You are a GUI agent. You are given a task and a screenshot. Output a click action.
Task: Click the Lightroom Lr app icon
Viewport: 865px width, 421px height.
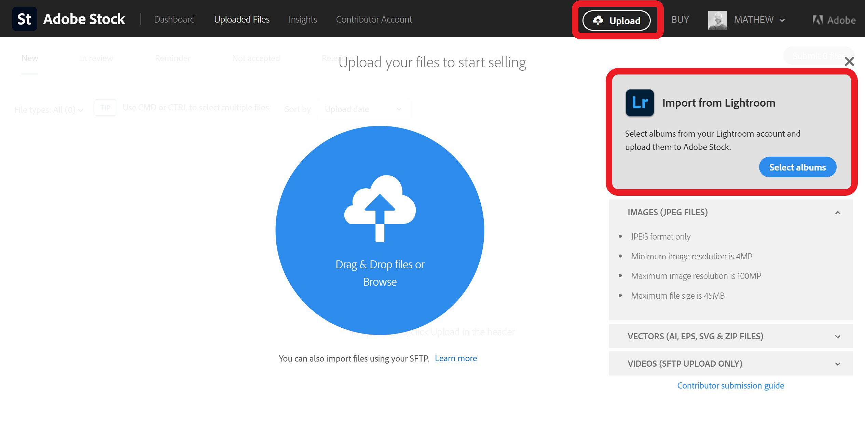[x=640, y=103]
